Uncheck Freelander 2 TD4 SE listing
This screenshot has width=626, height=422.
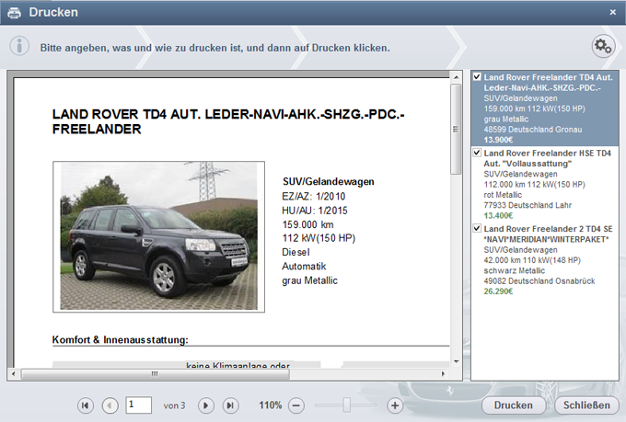tap(477, 228)
